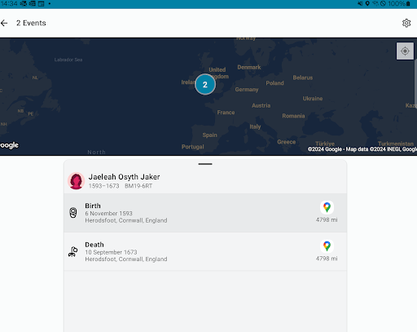Open Birth location in Google Maps
The width and height of the screenshot is (417, 332).
[x=327, y=207]
